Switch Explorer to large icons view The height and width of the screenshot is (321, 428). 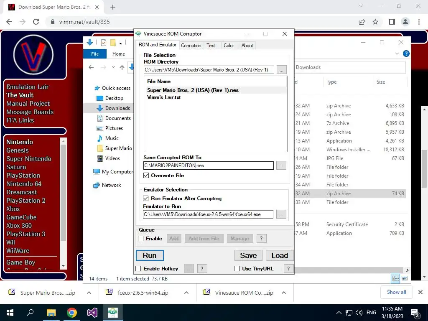405,278
